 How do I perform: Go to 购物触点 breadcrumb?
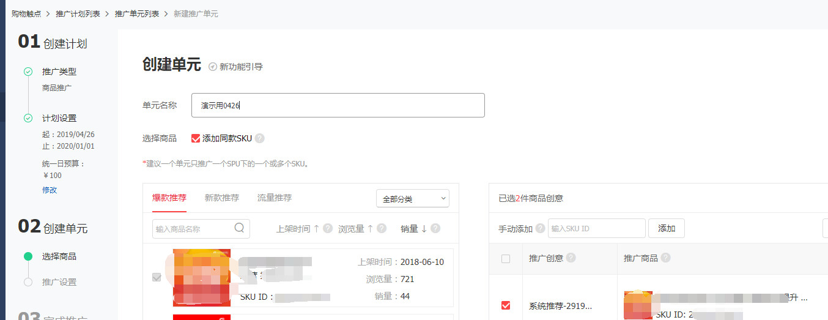[26, 13]
